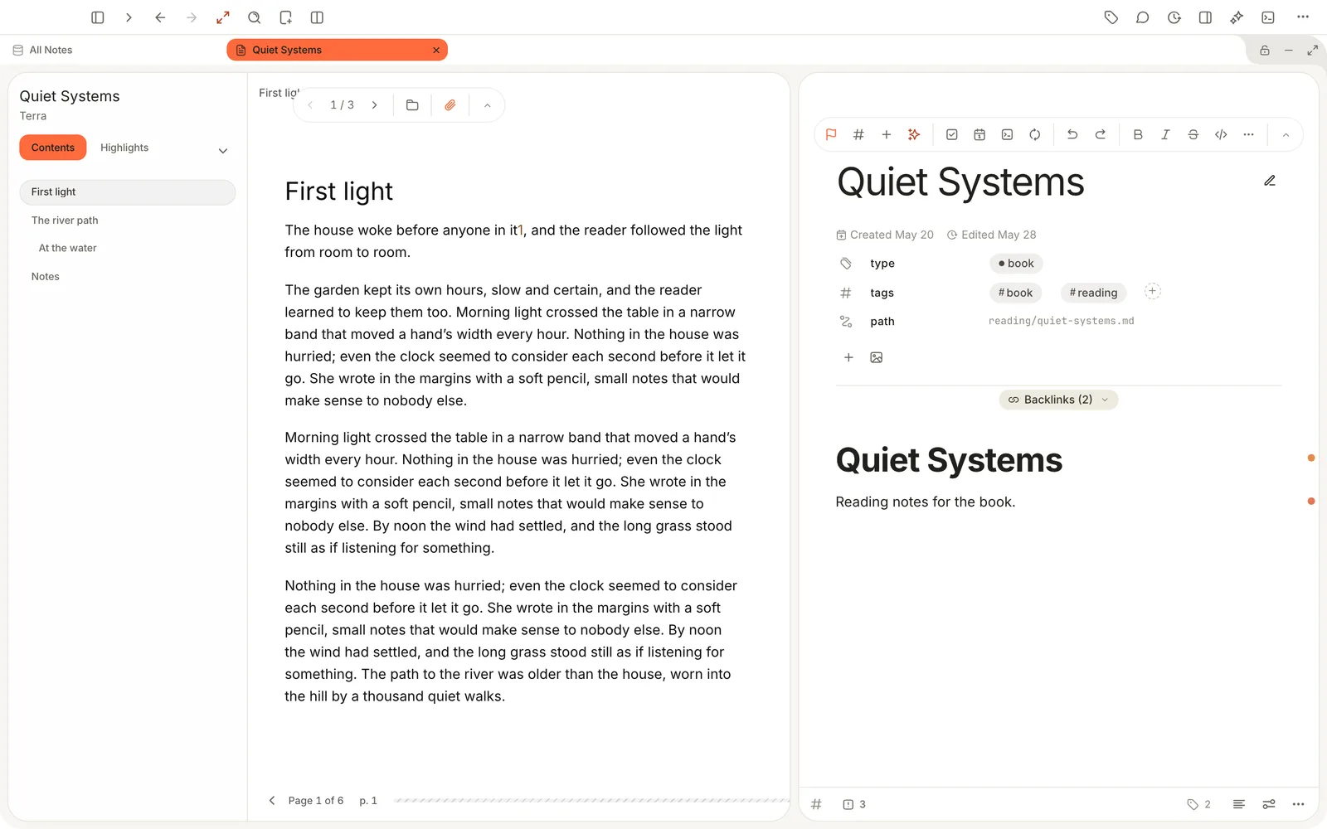Expand the Backlinks (2) dropdown
Viewport: 1327px width, 829px height.
pyautogui.click(x=1058, y=400)
